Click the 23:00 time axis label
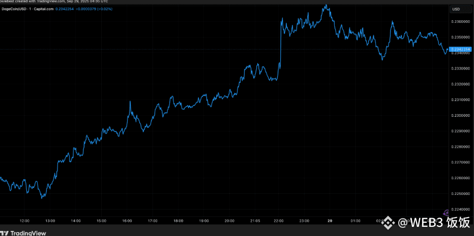Viewport: 474px width, 236px height. tap(304, 221)
